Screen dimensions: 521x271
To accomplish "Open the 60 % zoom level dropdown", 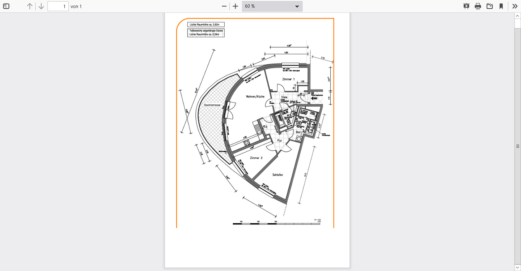I will pos(272,6).
